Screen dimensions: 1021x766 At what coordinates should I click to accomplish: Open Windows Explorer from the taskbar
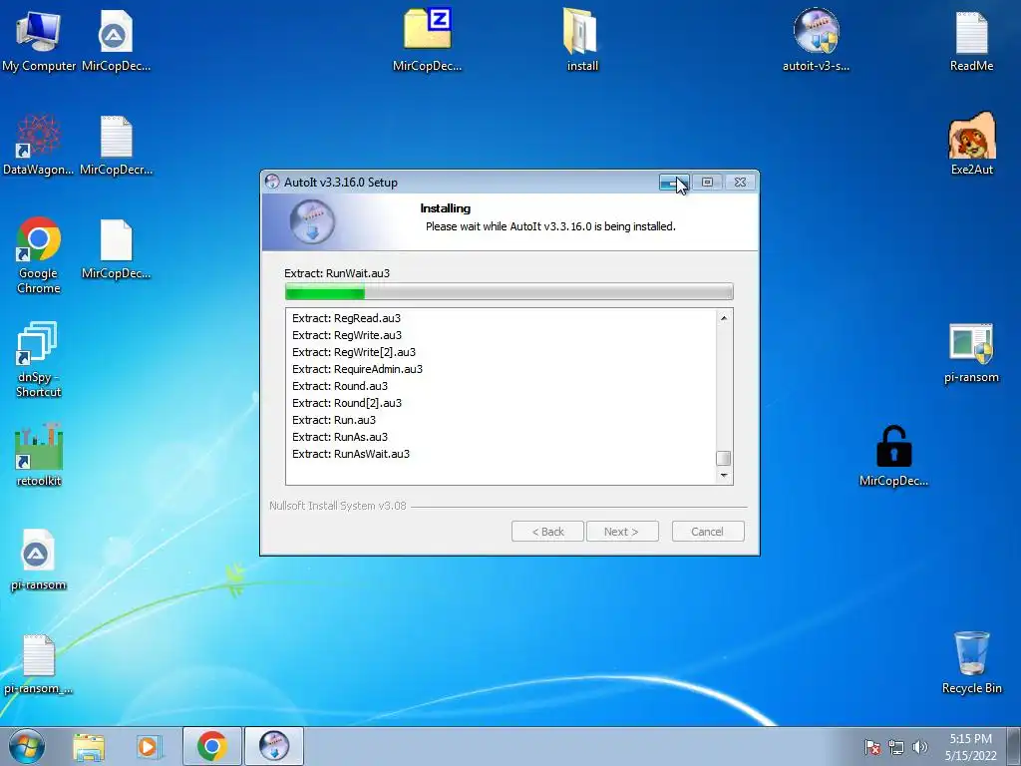[x=89, y=746]
